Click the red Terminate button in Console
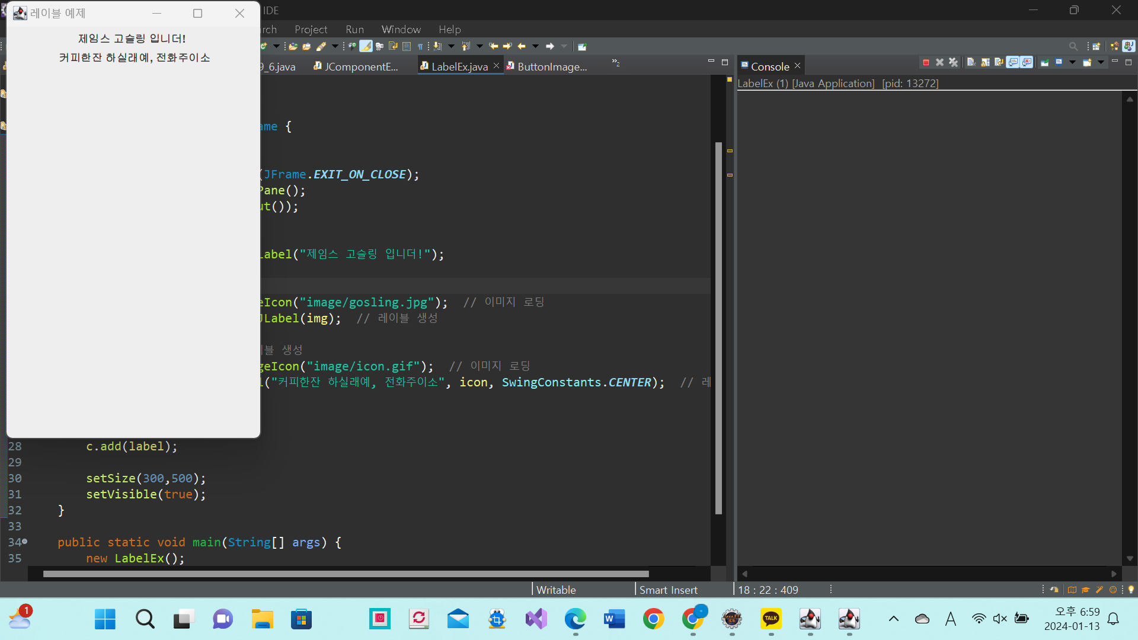 926,62
